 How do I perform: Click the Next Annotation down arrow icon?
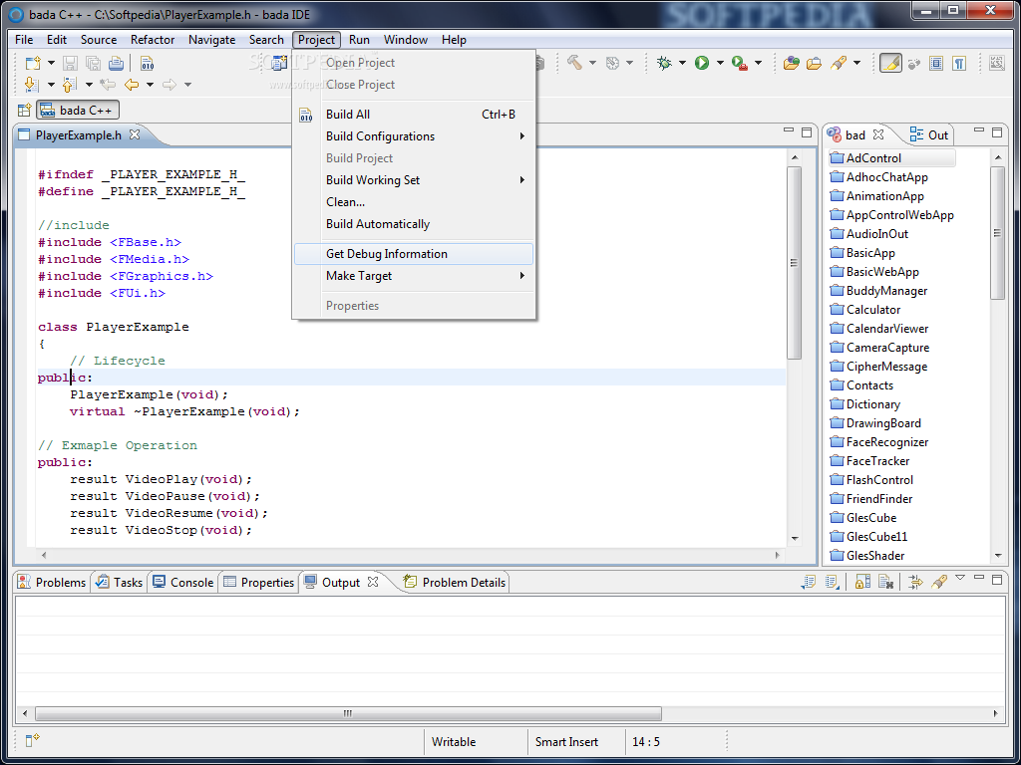(31, 85)
